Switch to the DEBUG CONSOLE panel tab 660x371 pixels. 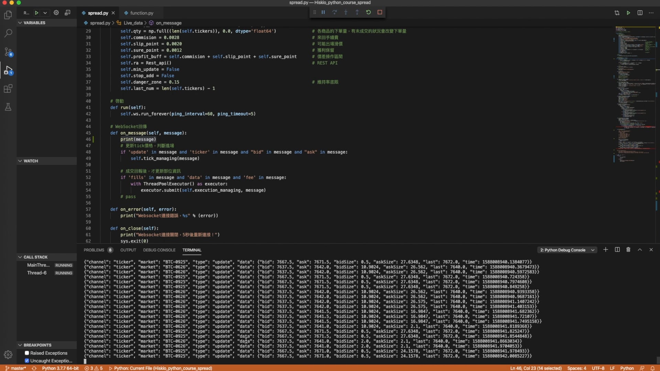159,250
